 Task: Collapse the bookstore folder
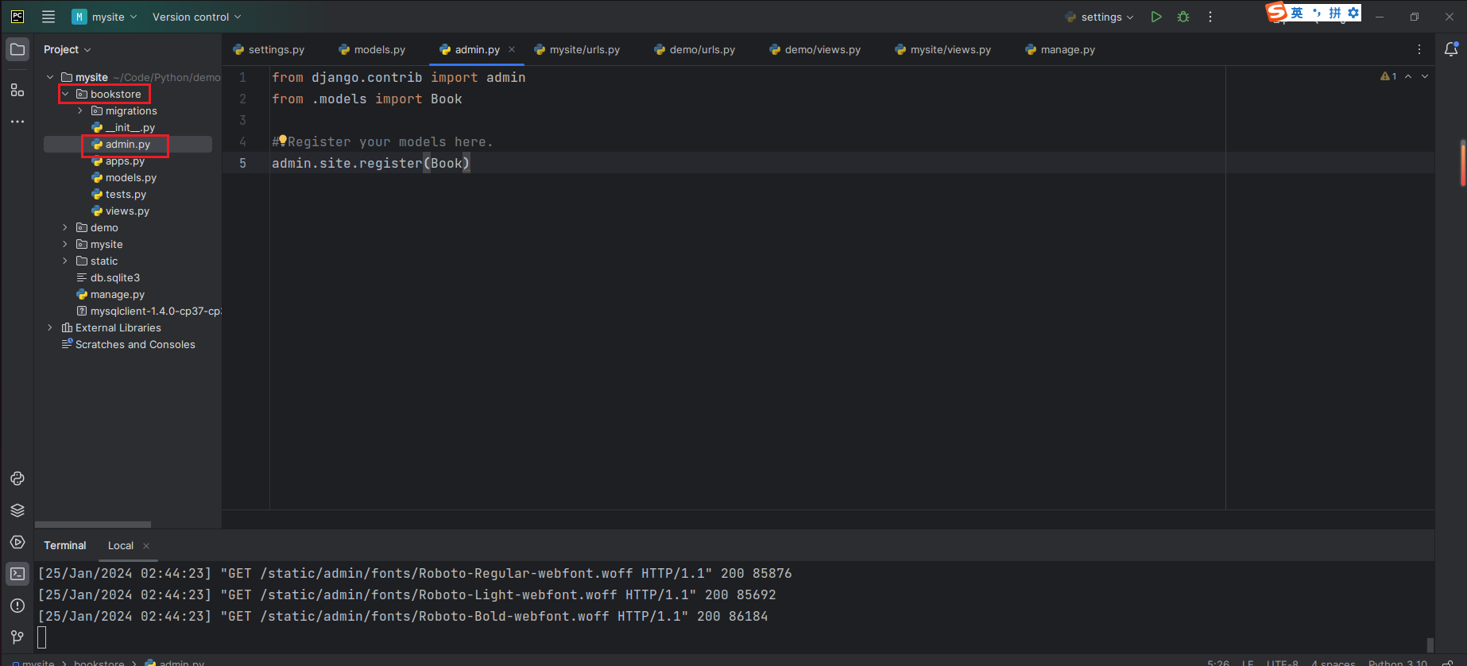(65, 95)
